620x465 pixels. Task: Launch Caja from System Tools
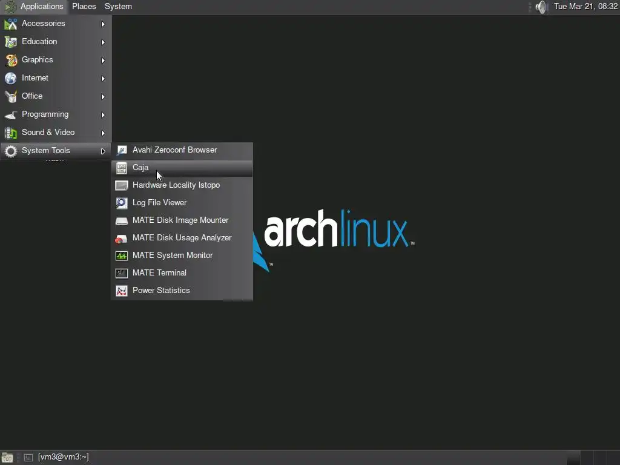coord(182,168)
